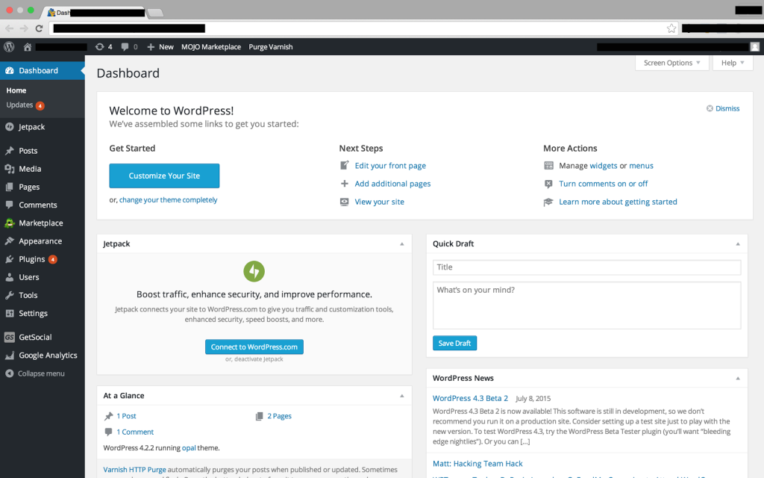764x478 pixels.
Task: Select the Google Analytics sidebar icon
Action: (10, 355)
